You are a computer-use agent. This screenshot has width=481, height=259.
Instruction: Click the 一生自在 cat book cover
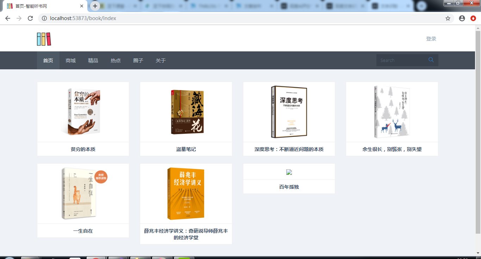coord(84,193)
